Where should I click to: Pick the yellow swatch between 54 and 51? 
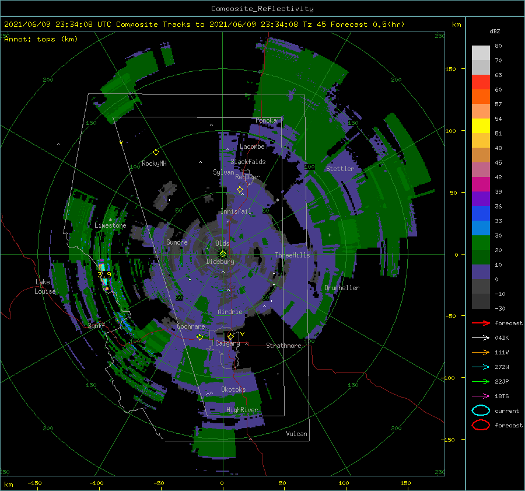(x=481, y=126)
